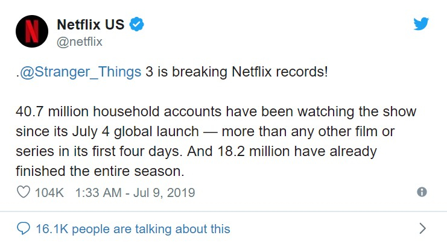The height and width of the screenshot is (244, 447).
Task: Like the tweet with the heart icon
Action: (24, 193)
